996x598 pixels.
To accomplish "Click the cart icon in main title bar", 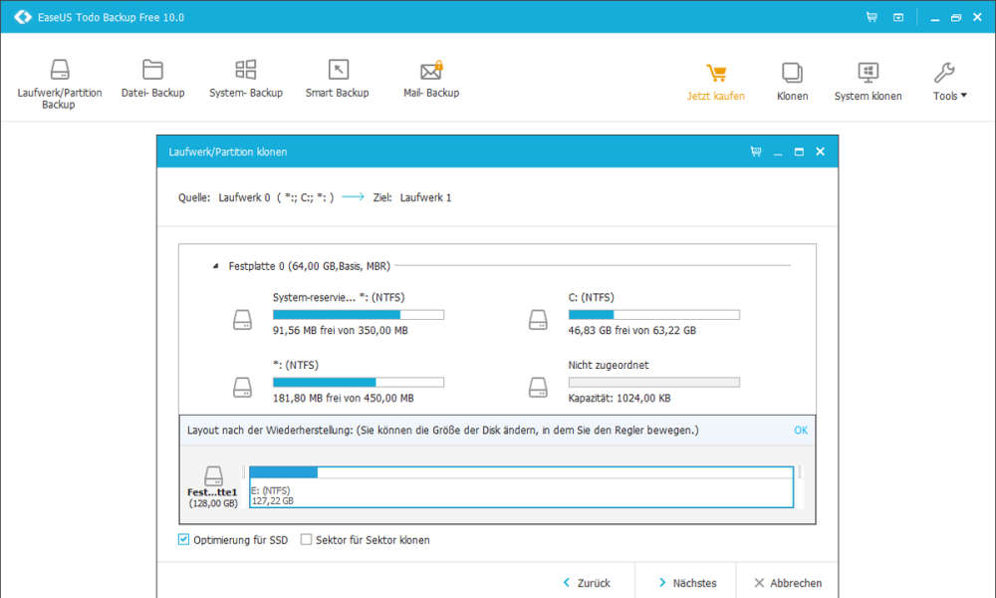I will click(871, 17).
